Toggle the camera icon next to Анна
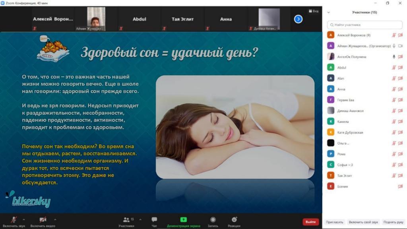This screenshot has width=407, height=229. (x=401, y=89)
